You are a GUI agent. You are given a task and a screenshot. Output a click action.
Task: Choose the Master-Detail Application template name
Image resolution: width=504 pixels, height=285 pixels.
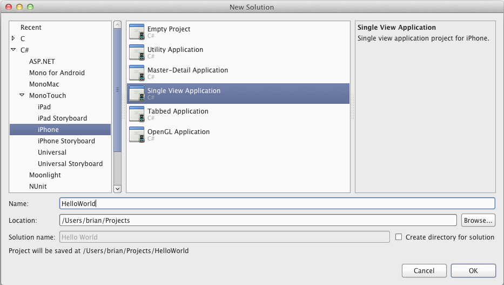[x=187, y=70]
